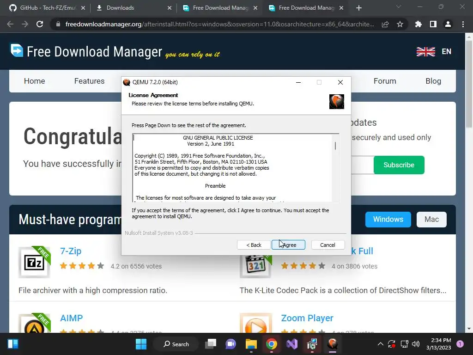The width and height of the screenshot is (473, 355).
Task: Bookmark this page with the star icon
Action: click(x=400, y=24)
